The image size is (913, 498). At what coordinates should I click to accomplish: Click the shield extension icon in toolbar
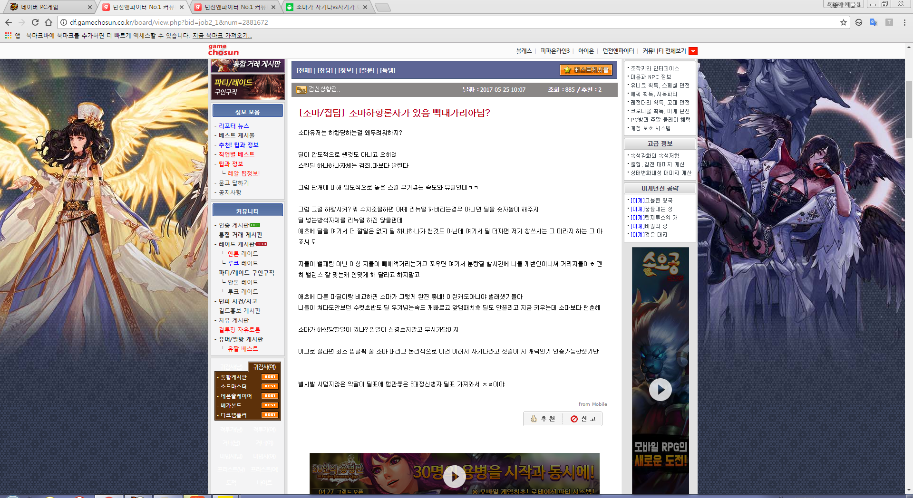[859, 22]
